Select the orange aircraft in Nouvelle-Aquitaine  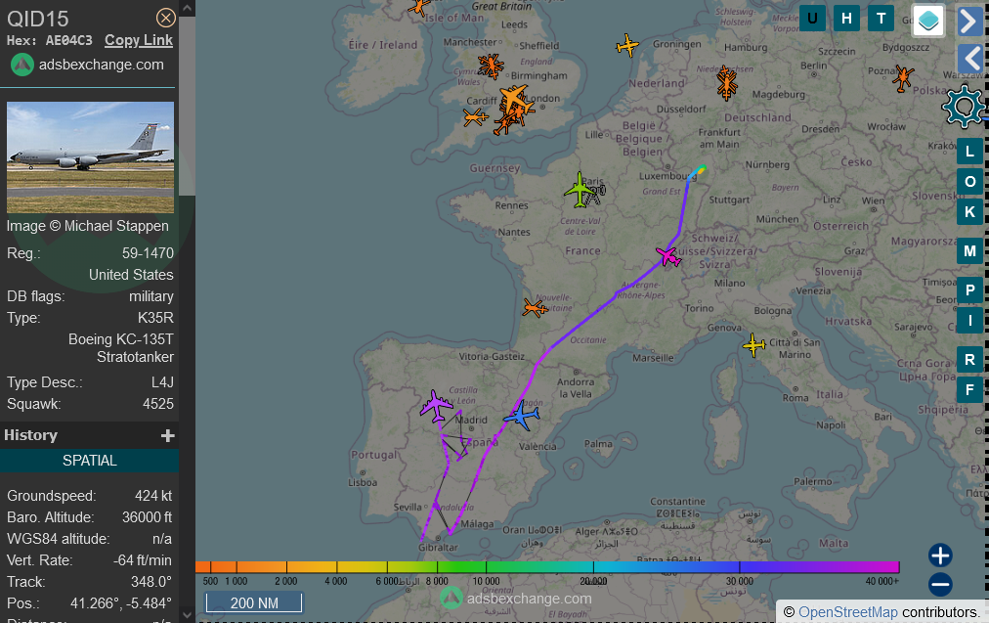pyautogui.click(x=535, y=308)
